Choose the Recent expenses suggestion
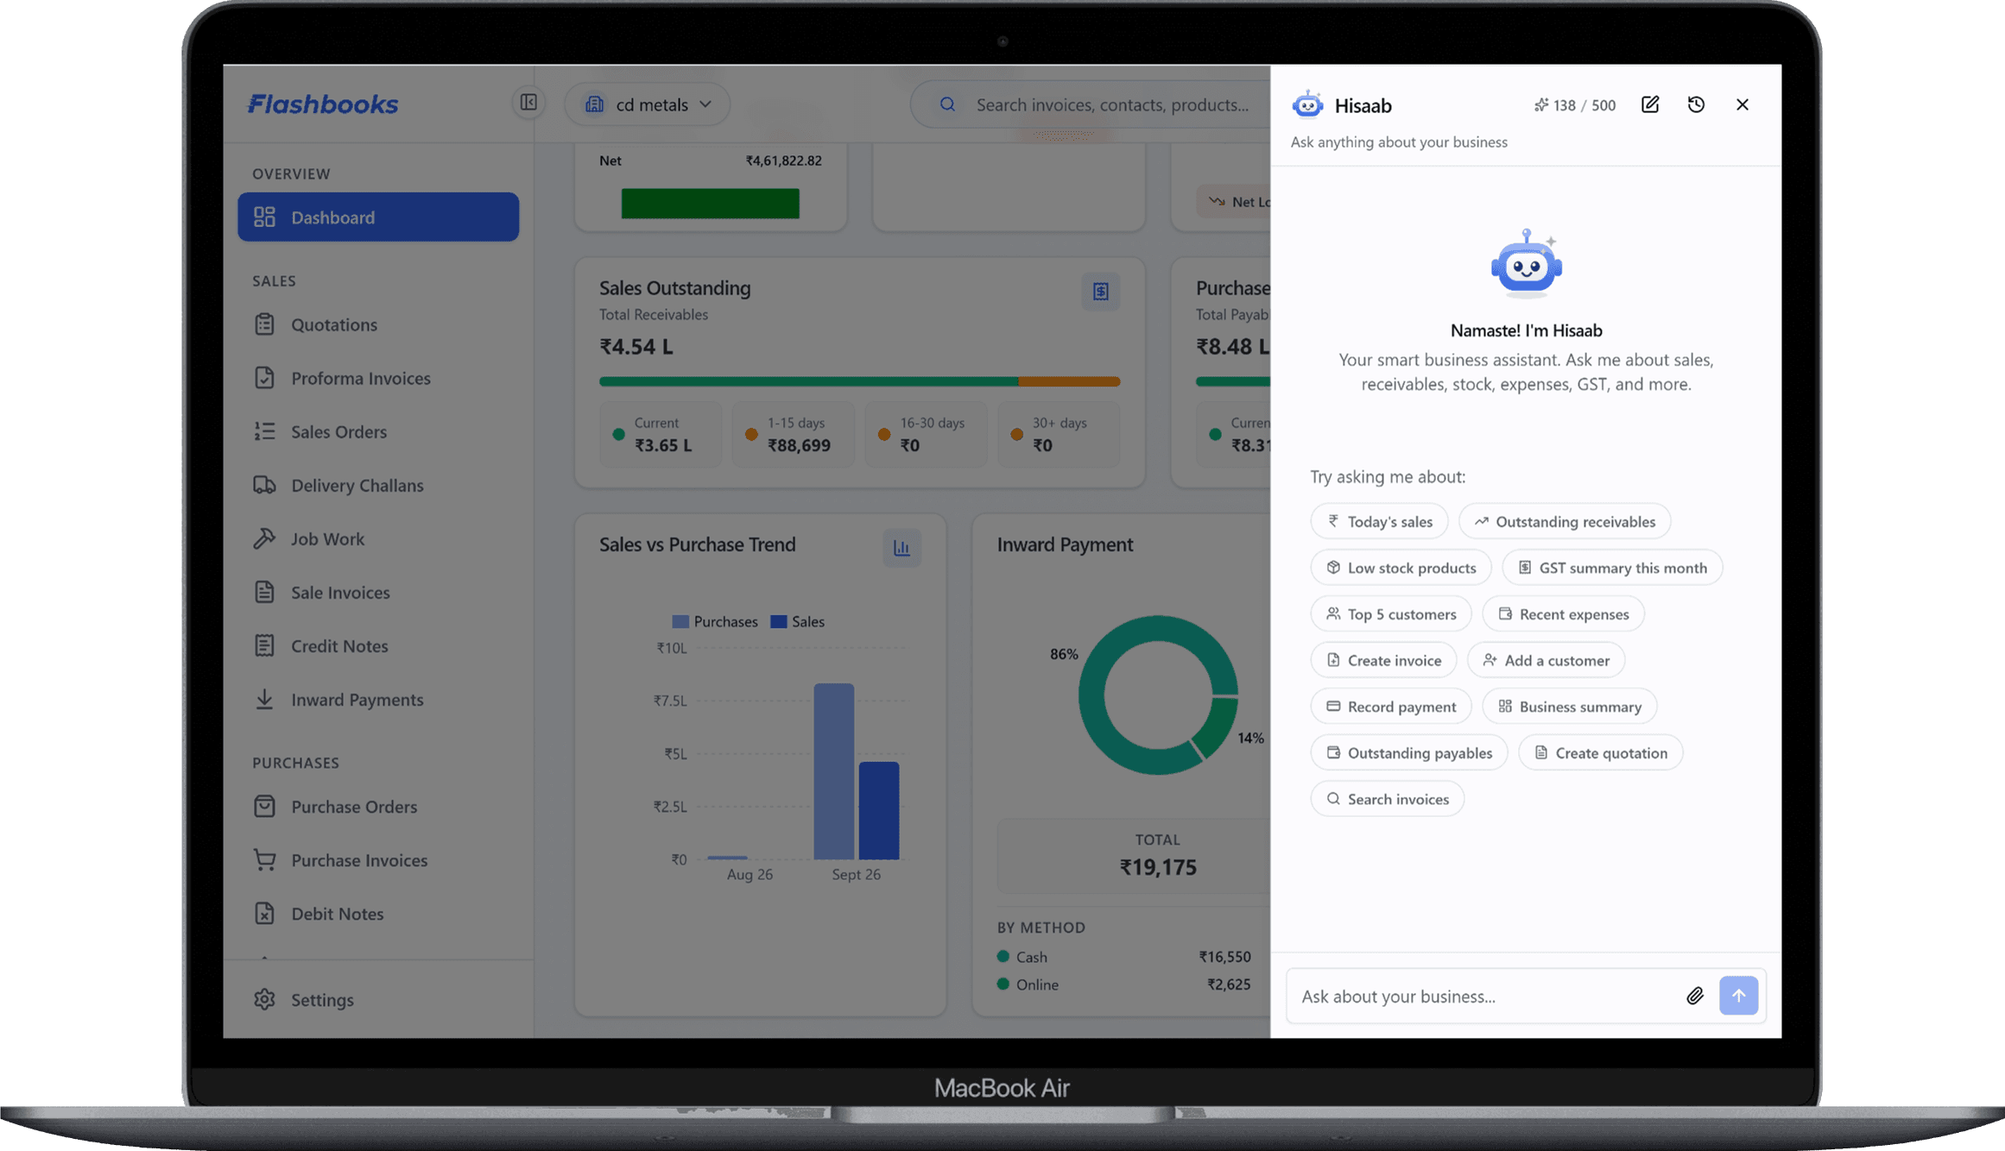 (x=1563, y=613)
